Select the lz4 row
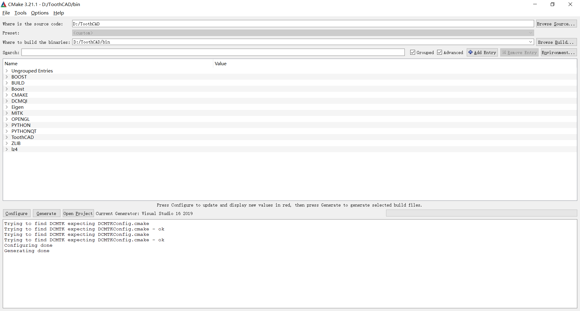Screen dimensions: 580x311 (290, 149)
